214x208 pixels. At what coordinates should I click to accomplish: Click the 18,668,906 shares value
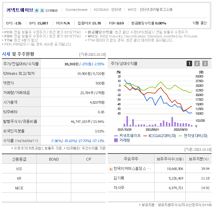175,169
